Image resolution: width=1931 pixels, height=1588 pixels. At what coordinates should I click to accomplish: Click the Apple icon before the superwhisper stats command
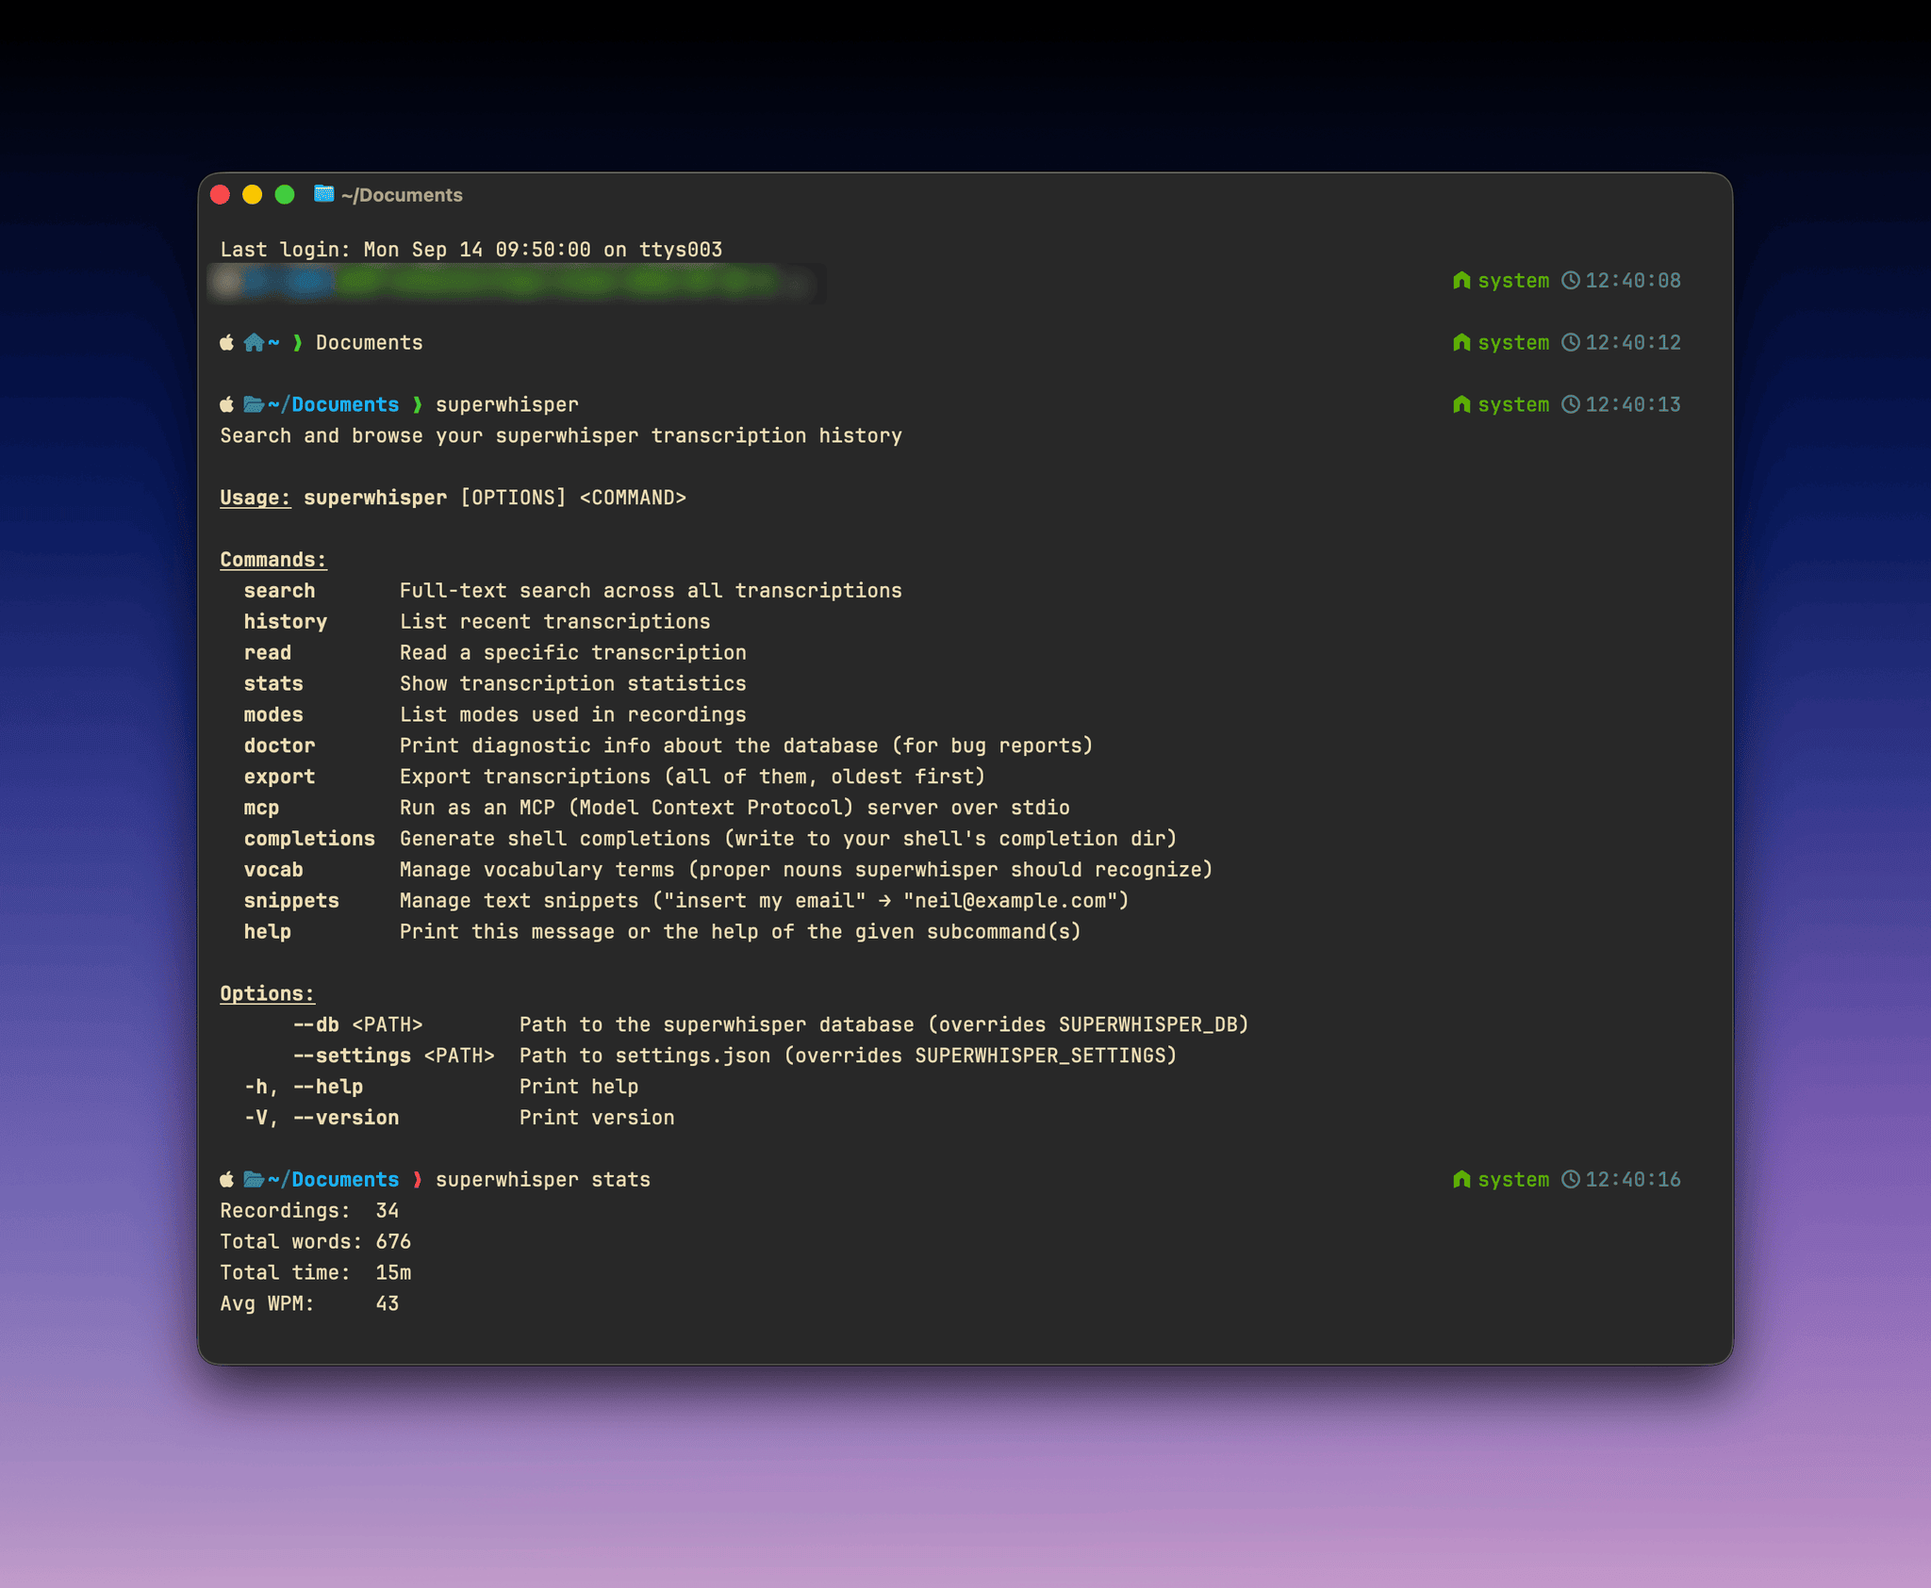click(227, 1179)
